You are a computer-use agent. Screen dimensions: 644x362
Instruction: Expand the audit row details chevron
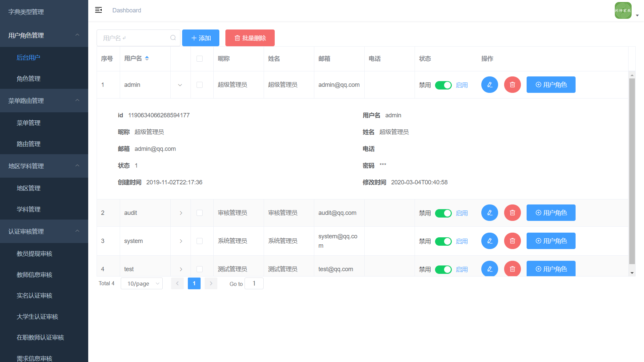pyautogui.click(x=181, y=213)
